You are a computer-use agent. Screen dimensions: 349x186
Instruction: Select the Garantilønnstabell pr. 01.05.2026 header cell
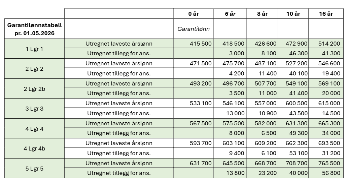click(x=35, y=29)
